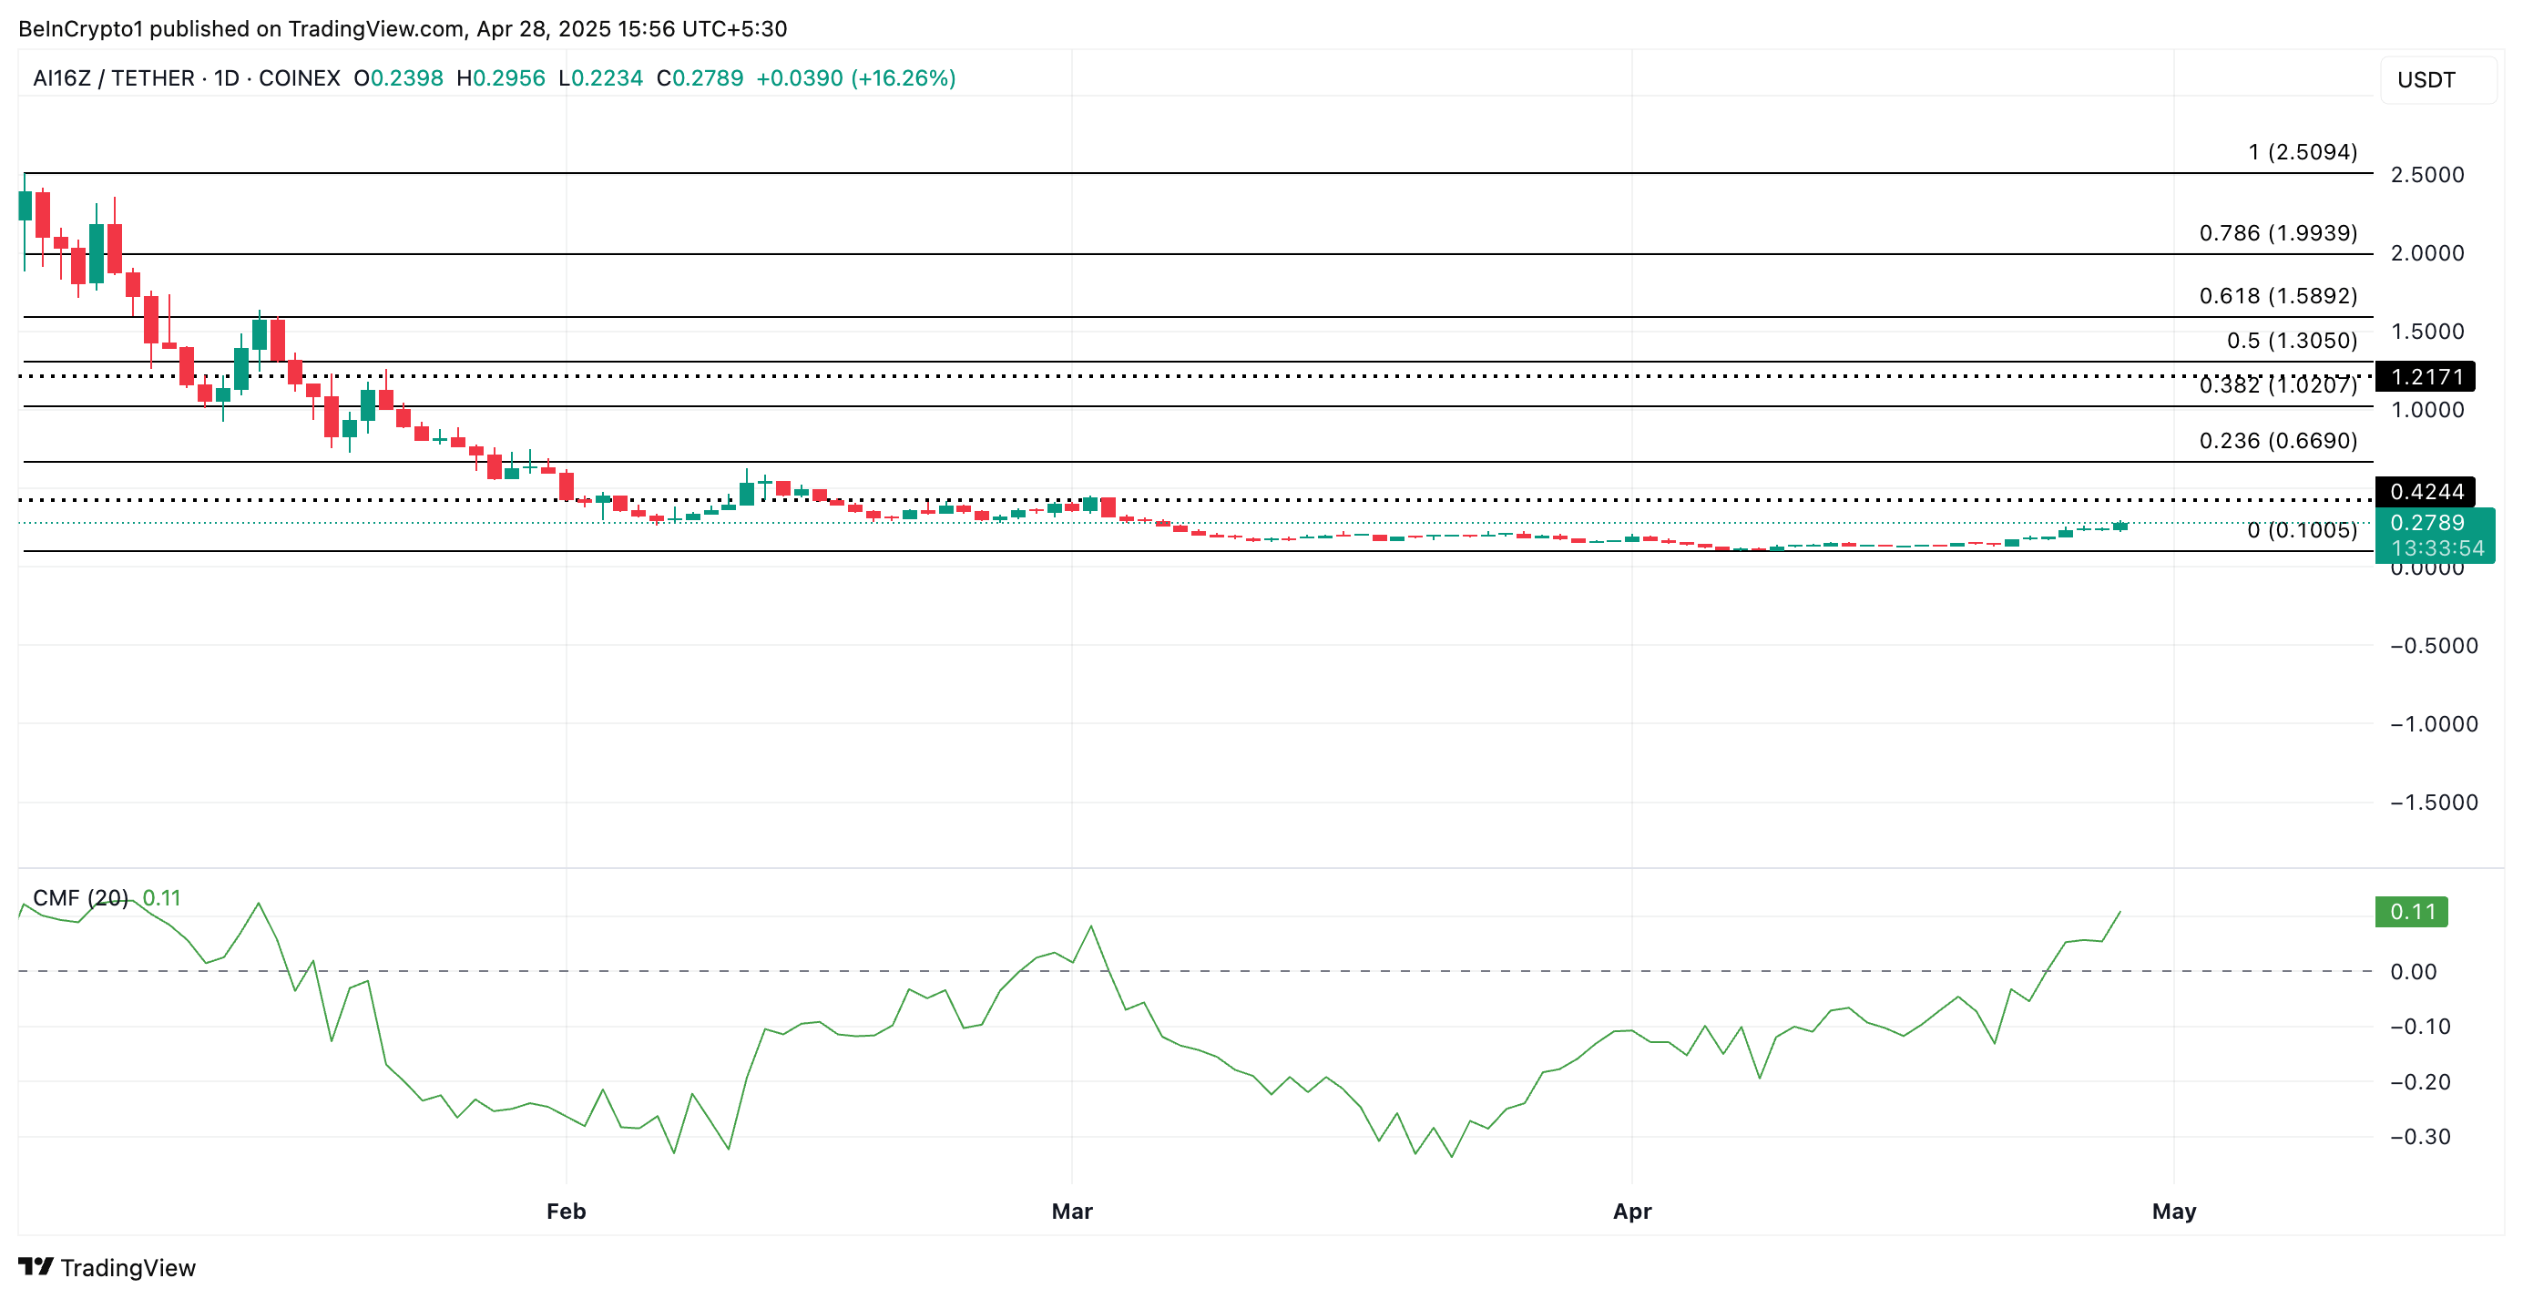Click the green 0.11 CMF value badge
The image size is (2523, 1299).
click(2410, 911)
